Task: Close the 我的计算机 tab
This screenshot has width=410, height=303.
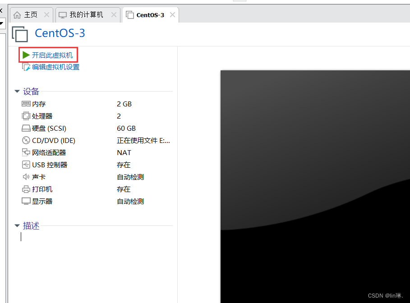Action: (114, 14)
